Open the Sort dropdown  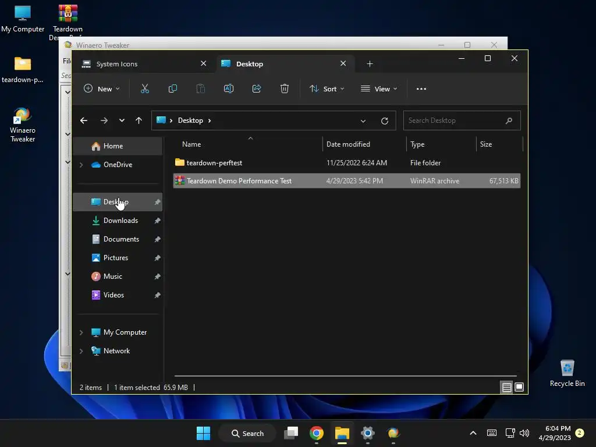click(327, 89)
